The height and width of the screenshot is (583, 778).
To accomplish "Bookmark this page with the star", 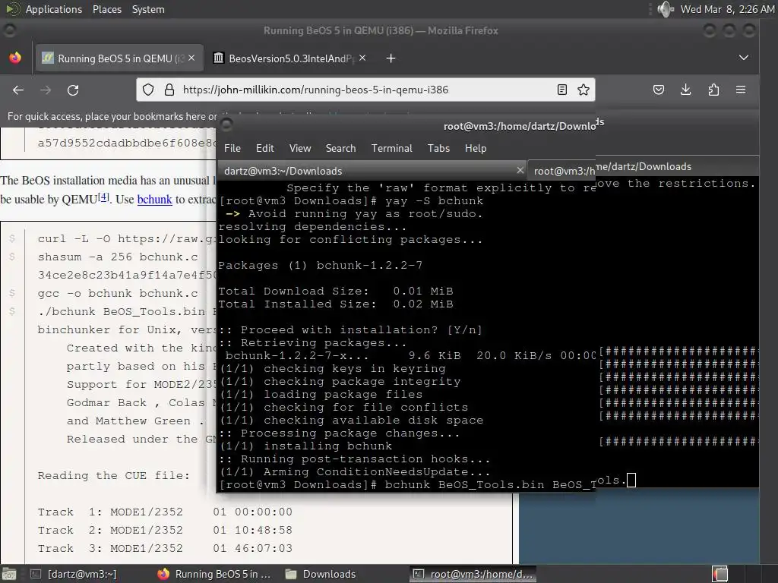I will pos(583,90).
